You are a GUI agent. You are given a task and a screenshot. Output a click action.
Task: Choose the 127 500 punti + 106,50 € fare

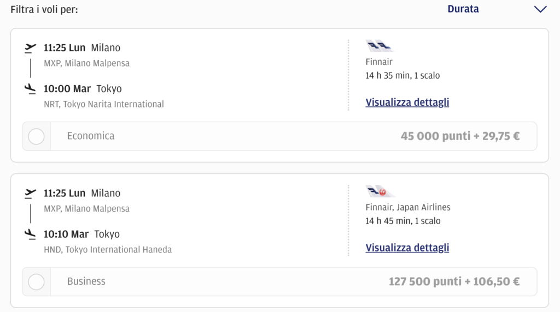pos(454,281)
